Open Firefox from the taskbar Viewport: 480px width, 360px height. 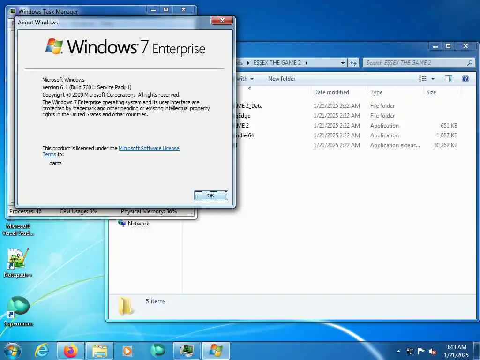click(70, 351)
